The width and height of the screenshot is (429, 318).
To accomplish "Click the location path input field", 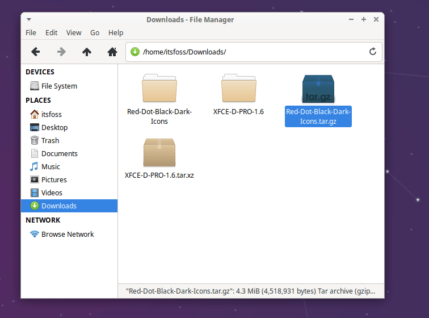I will [x=250, y=52].
